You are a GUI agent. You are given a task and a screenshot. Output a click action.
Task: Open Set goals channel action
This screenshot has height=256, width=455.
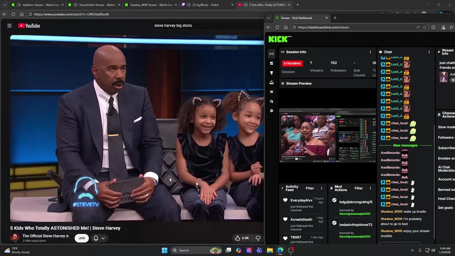[x=445, y=208]
